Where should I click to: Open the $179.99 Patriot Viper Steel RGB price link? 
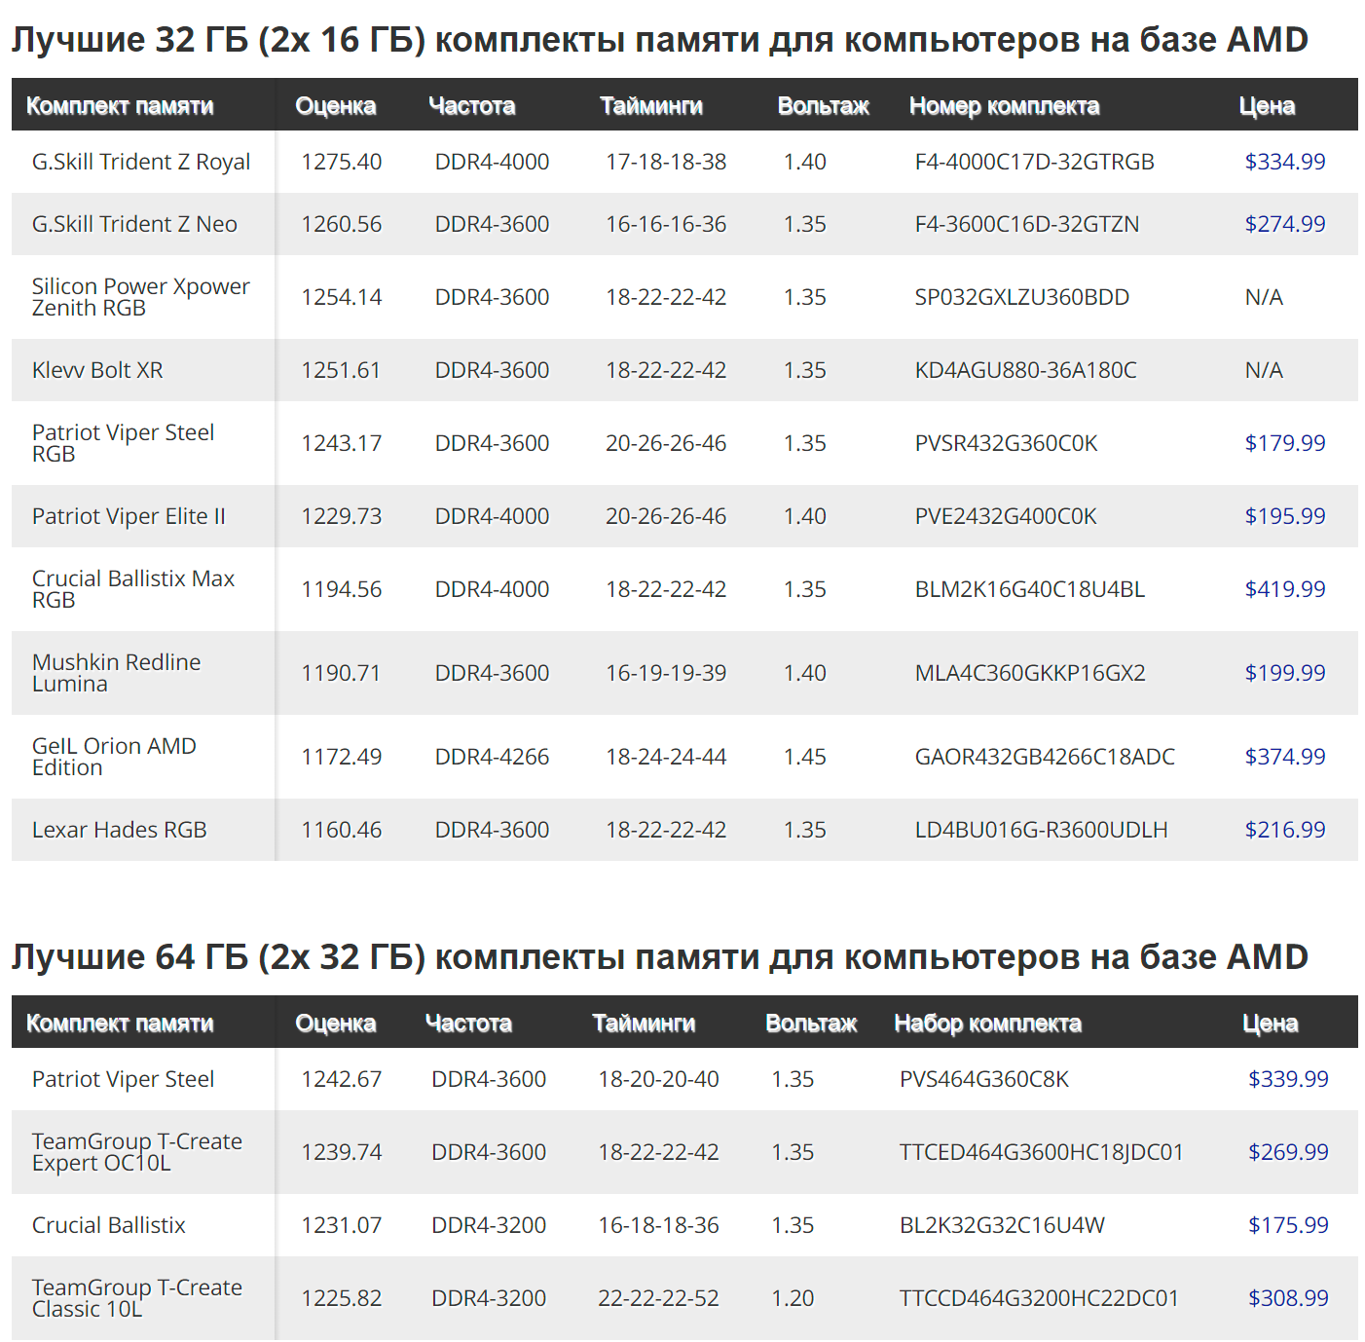coord(1284,443)
